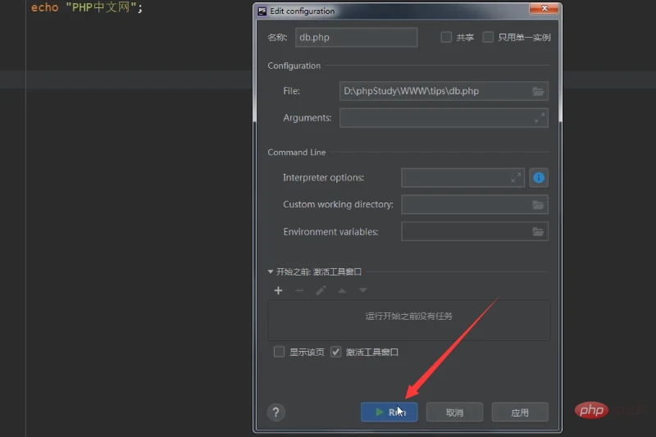Click the 取消 cancel button
The height and width of the screenshot is (437, 656).
[x=454, y=412]
